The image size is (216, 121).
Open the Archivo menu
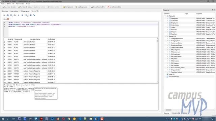pos(3,4)
